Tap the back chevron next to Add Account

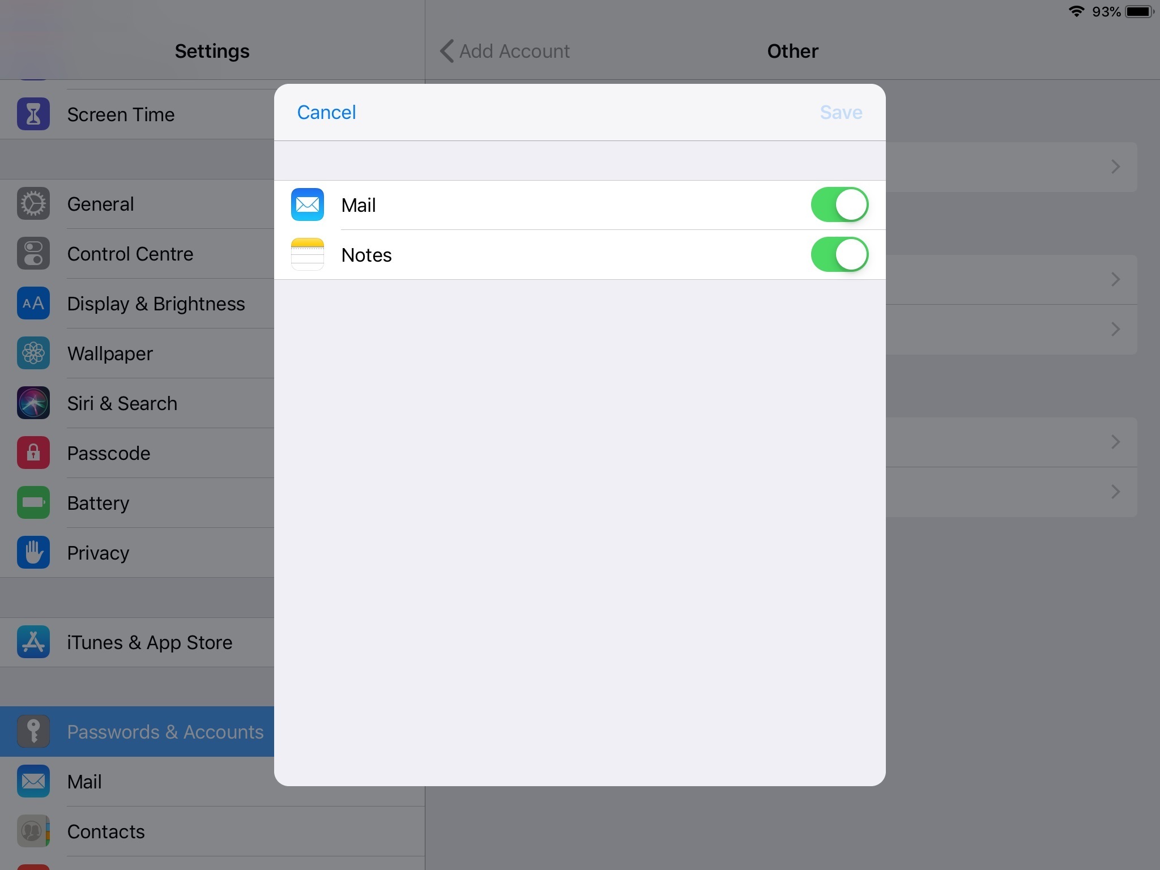point(447,51)
